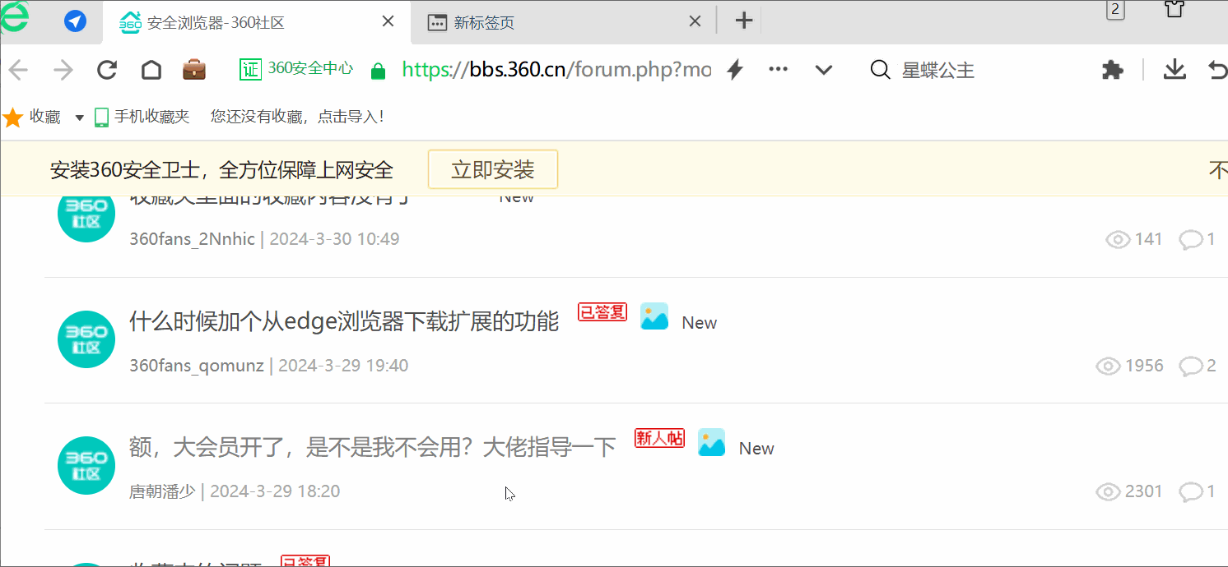The image size is (1228, 567).
Task: Click the lightning speed mode icon
Action: click(735, 70)
